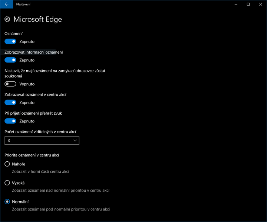This screenshot has width=267, height=222.
Task: Click the Priorita oznámení v centru akcí label
Action: pyautogui.click(x=32, y=155)
